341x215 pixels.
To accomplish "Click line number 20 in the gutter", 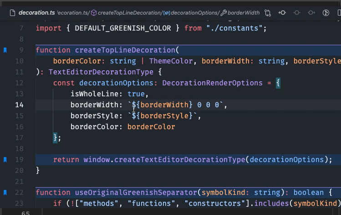I will [19, 171].
